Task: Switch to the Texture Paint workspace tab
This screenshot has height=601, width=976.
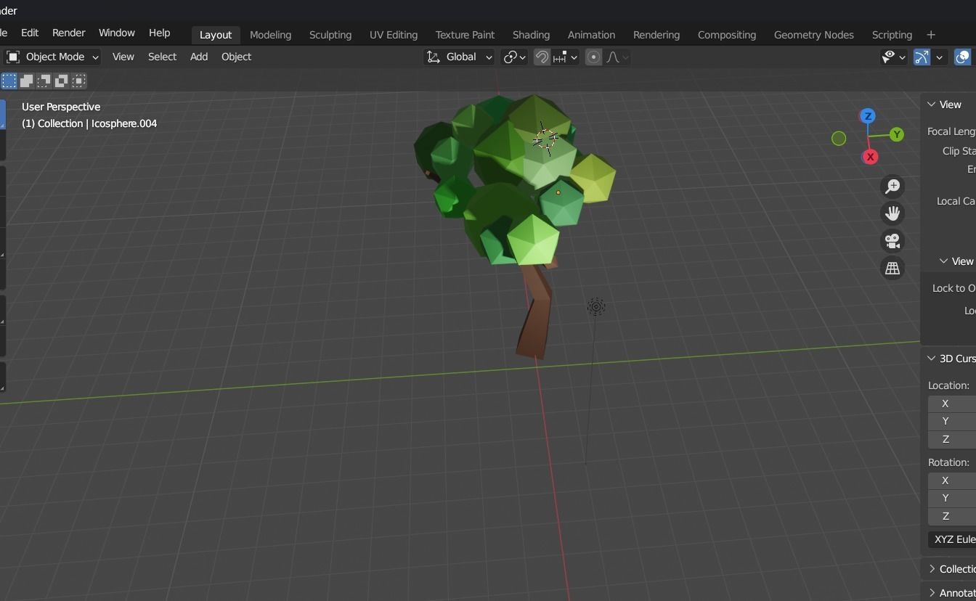Action: coord(465,35)
